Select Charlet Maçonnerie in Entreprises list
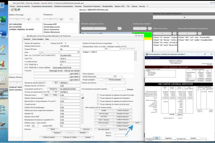215x143 pixels. tap(52, 27)
